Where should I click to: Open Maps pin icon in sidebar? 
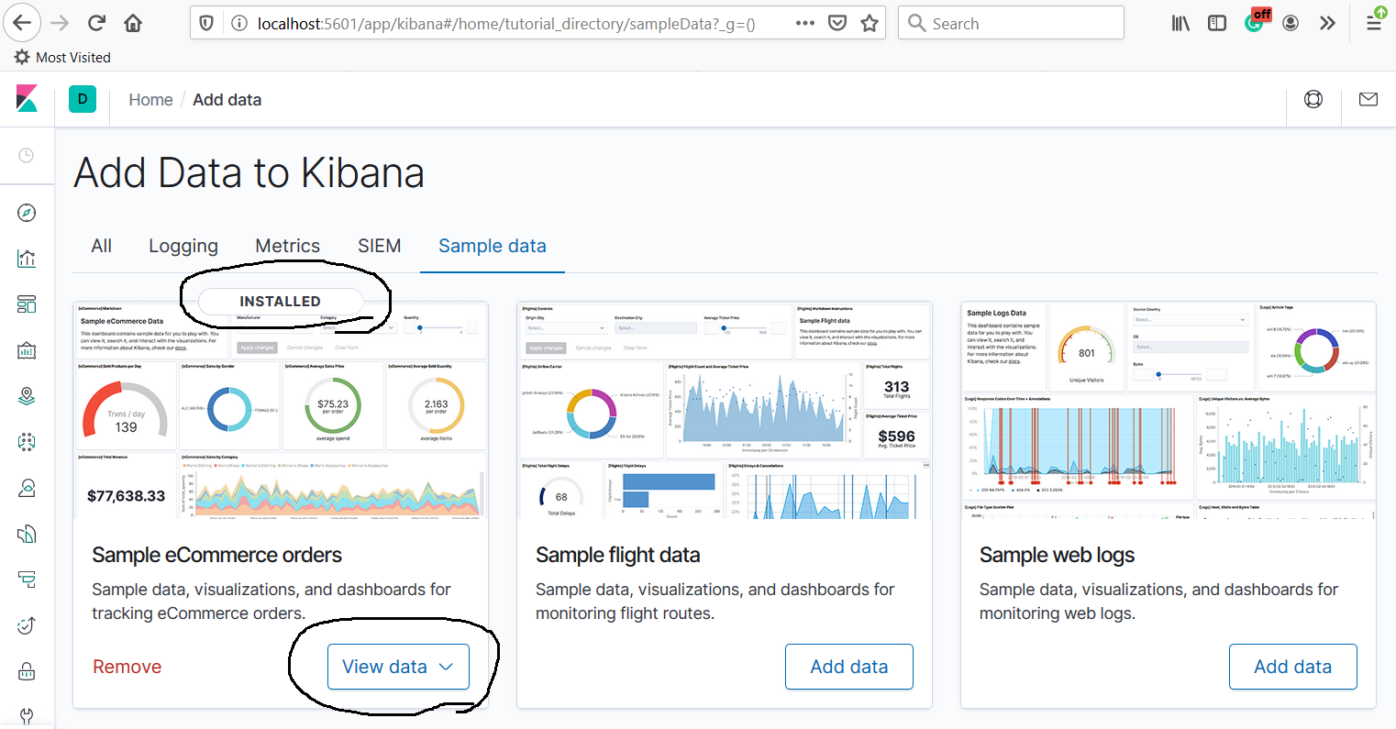pos(27,396)
